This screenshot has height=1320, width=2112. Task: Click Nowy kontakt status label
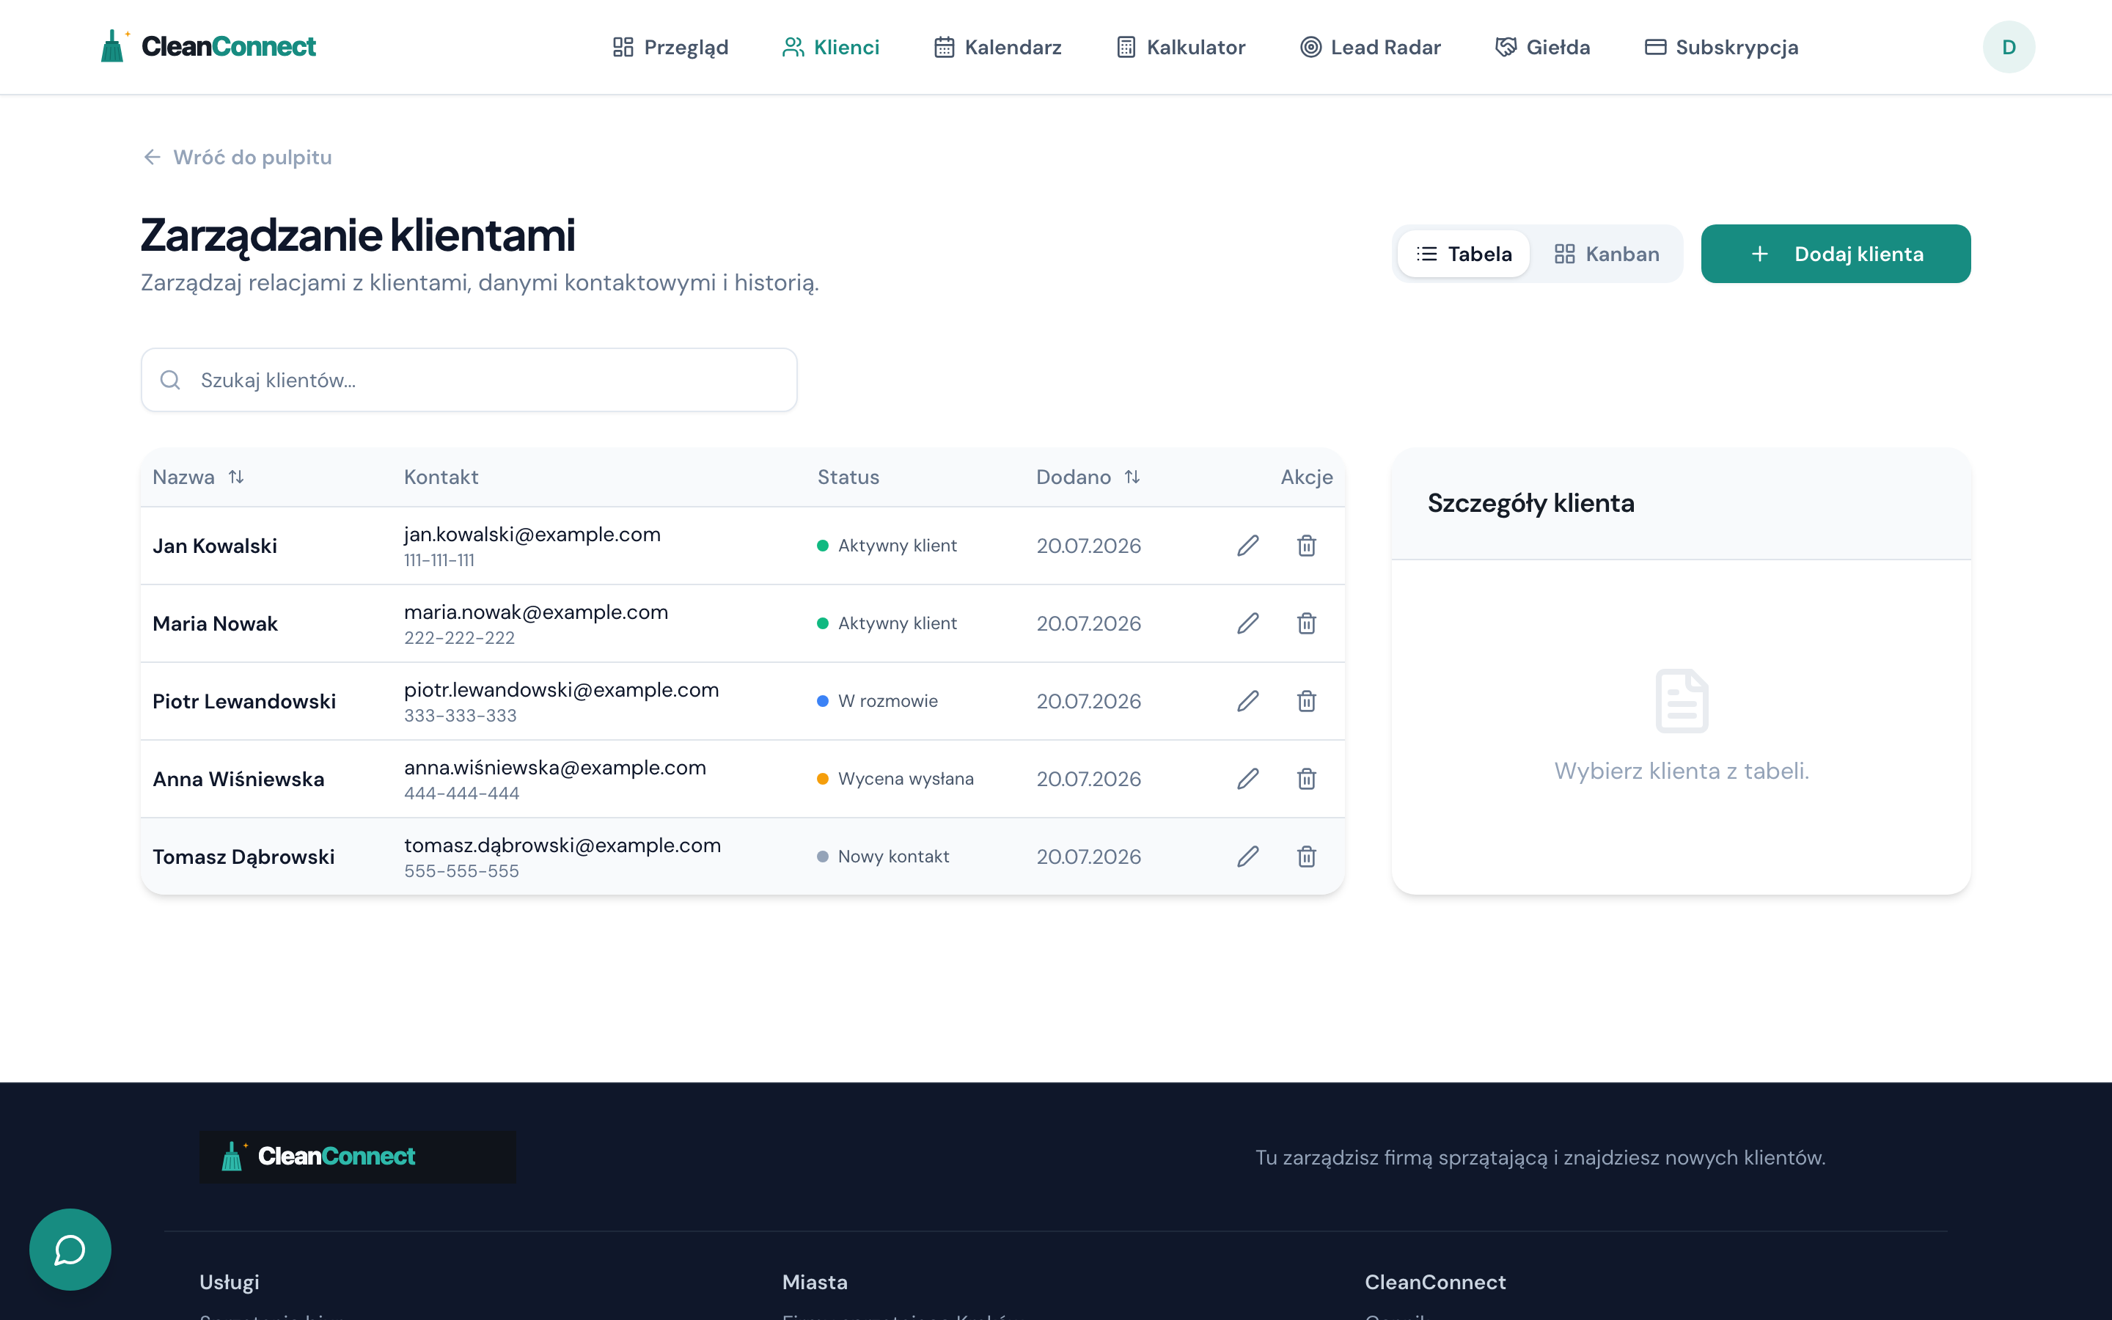tap(894, 857)
